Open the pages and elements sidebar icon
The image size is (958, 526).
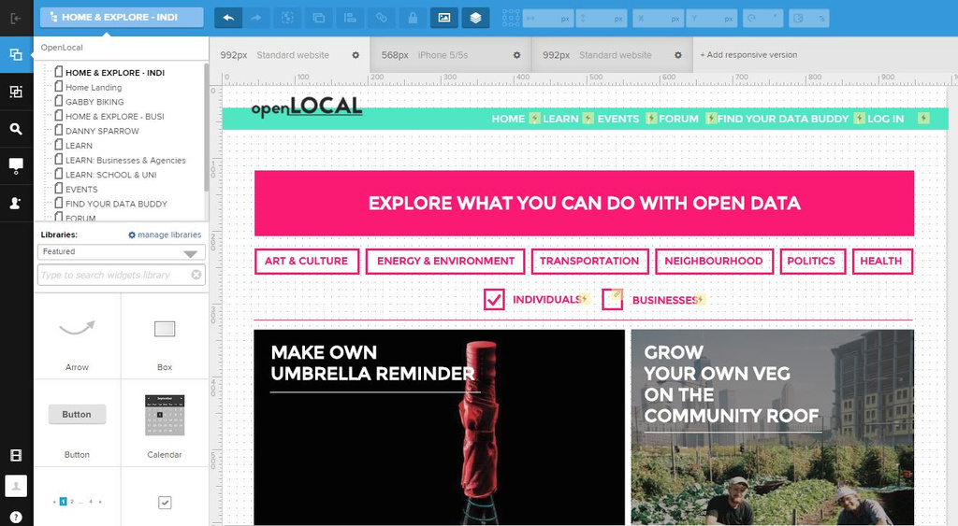coord(16,55)
